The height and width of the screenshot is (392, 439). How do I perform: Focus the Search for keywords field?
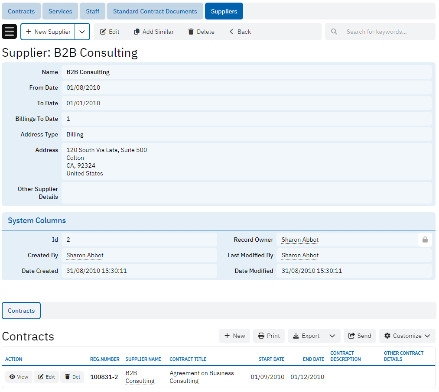pos(386,32)
